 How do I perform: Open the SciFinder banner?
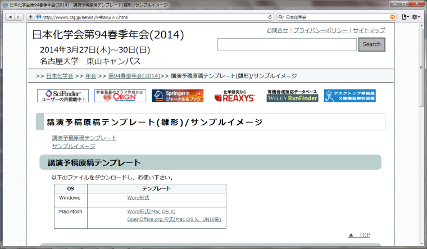[x=63, y=96]
